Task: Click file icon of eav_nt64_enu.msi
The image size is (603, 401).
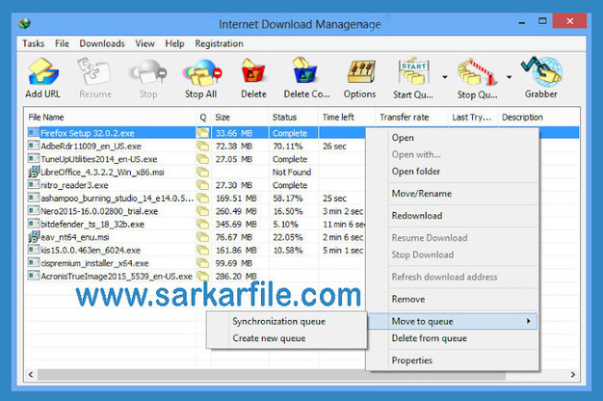Action: 34,237
